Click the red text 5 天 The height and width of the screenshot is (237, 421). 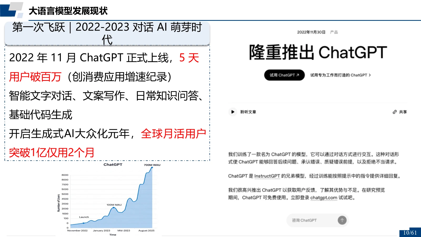point(189,58)
